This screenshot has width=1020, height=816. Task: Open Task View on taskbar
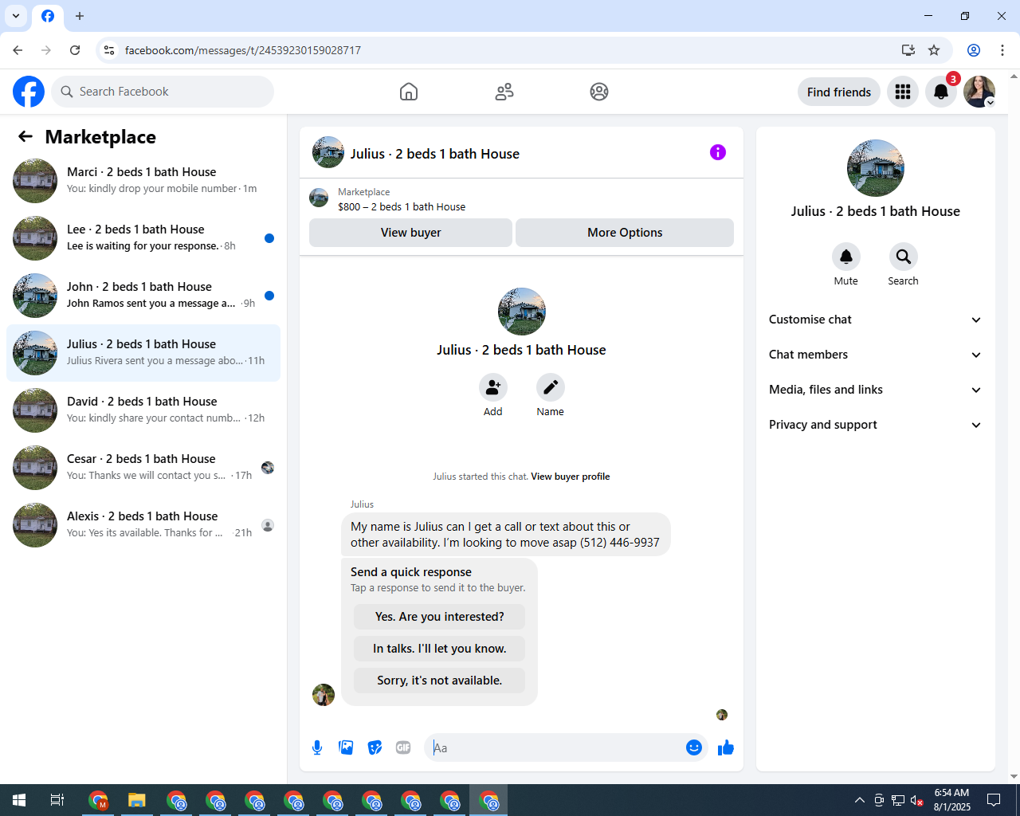click(57, 800)
